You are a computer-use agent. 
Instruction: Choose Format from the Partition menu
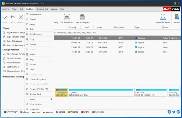[x=39, y=64]
